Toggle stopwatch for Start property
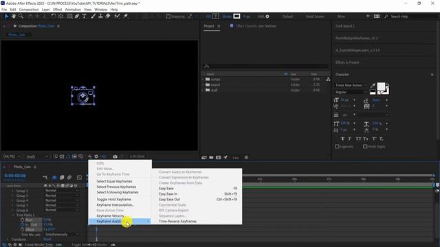The width and height of the screenshot is (440, 247). 22,220
